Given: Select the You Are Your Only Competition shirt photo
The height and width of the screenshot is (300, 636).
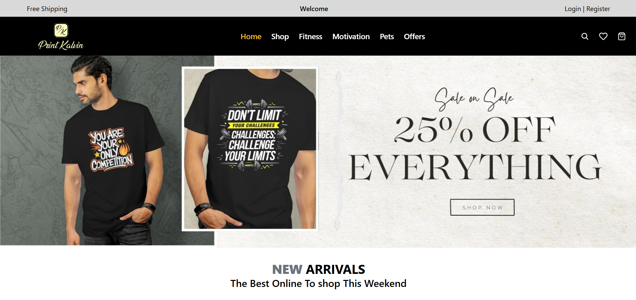Looking at the screenshot, I should pos(107,150).
